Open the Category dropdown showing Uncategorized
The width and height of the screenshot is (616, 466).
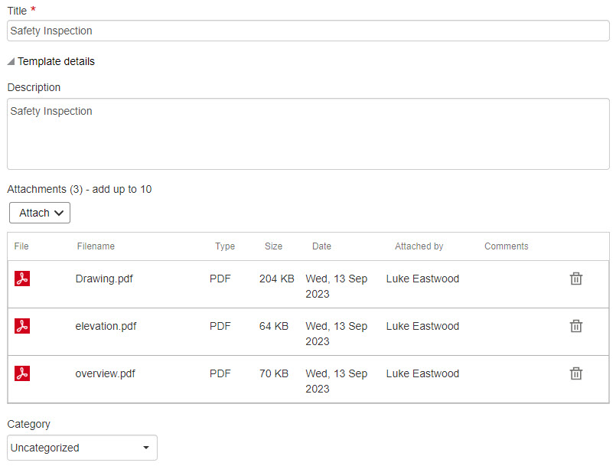coord(82,448)
